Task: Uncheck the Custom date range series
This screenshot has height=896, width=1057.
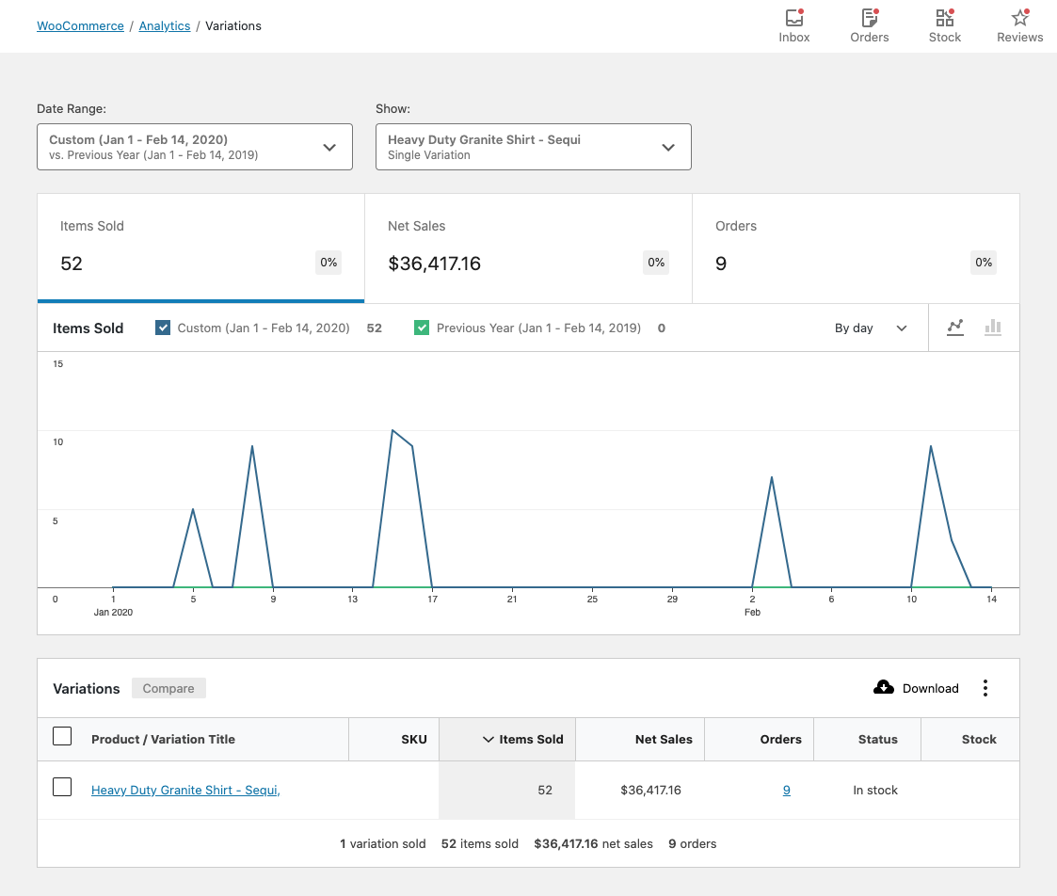Action: point(162,328)
